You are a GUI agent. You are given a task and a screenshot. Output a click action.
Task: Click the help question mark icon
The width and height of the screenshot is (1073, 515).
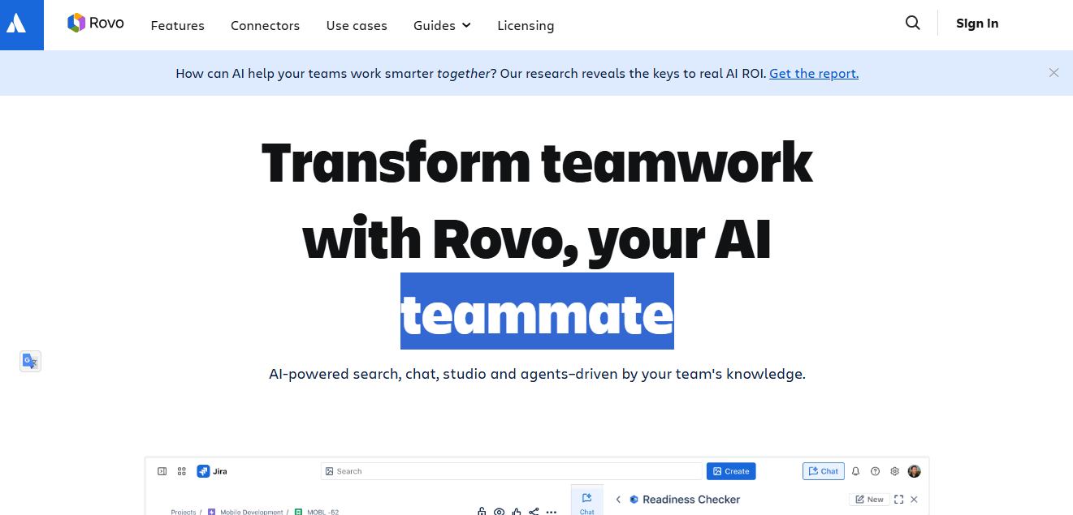click(x=875, y=471)
